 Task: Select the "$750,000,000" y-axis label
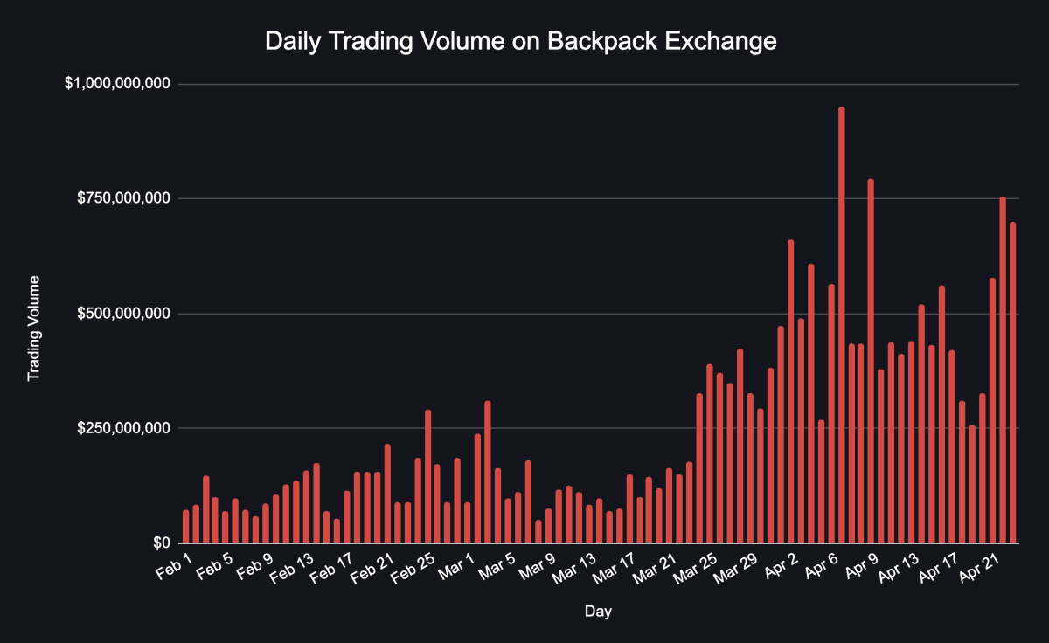coord(122,198)
